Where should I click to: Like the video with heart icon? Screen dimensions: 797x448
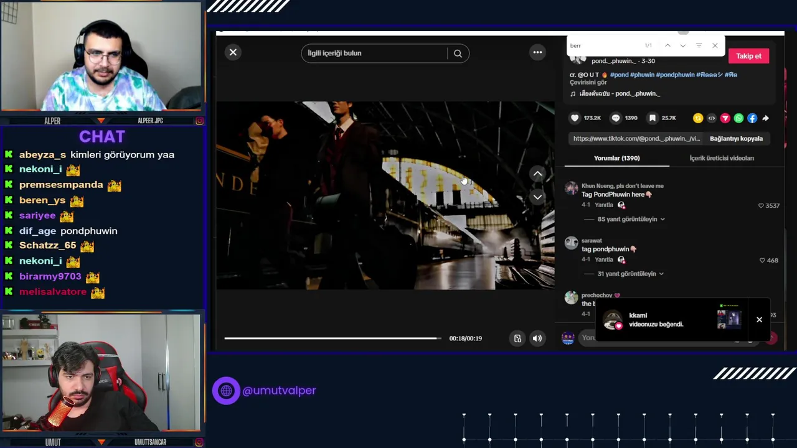click(x=575, y=118)
